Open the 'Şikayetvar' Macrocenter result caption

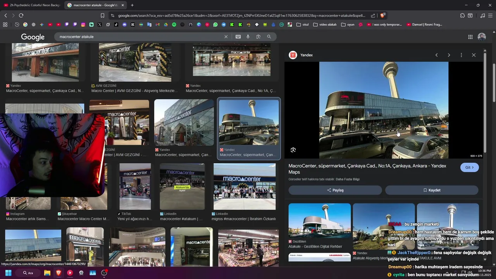84,219
